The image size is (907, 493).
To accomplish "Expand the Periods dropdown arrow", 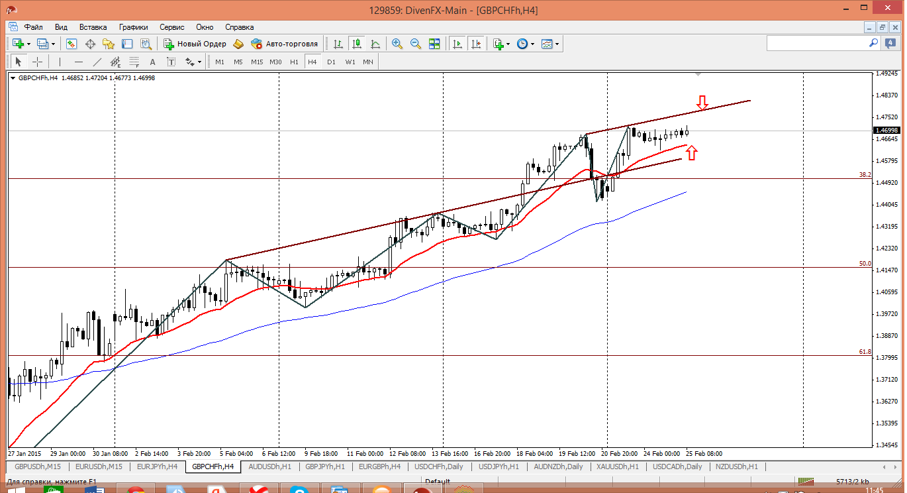I will point(532,44).
